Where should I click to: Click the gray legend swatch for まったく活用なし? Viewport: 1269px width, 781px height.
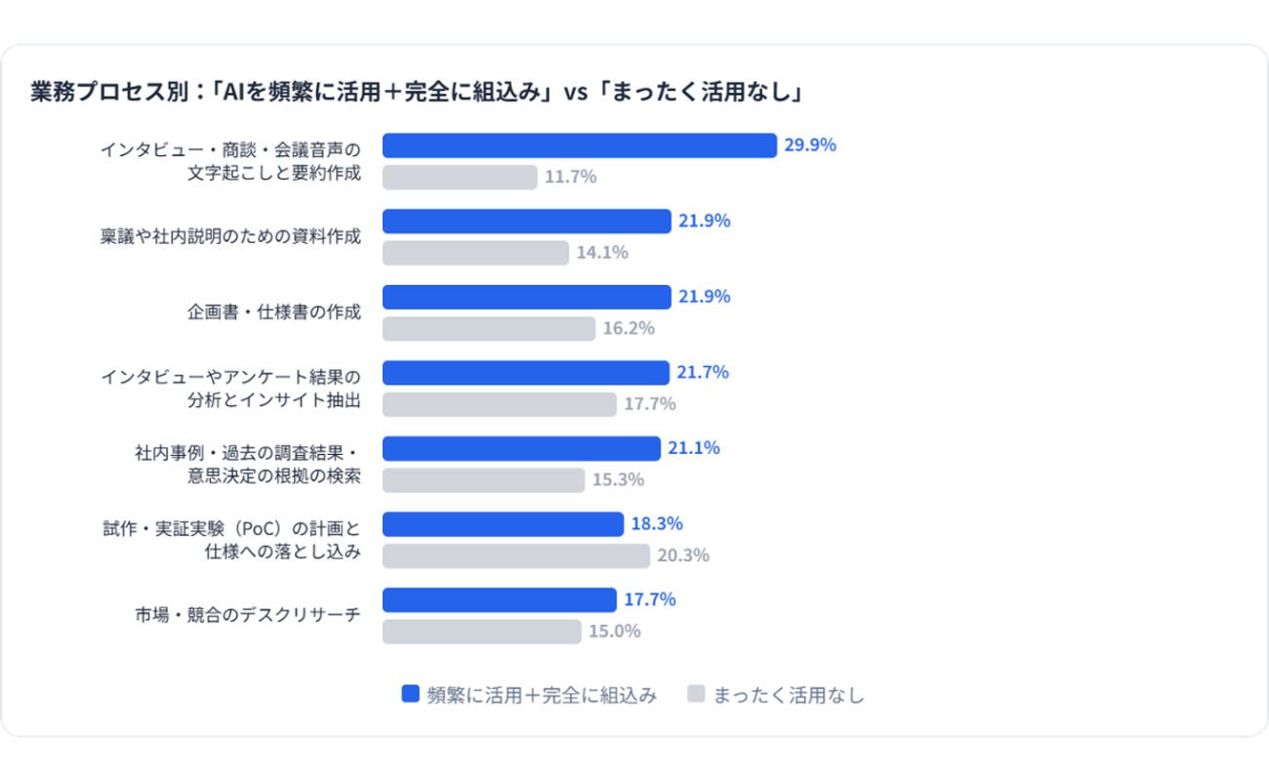click(x=696, y=694)
